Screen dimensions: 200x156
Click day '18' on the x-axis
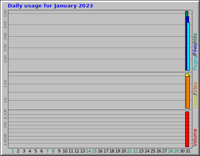click(112, 151)
